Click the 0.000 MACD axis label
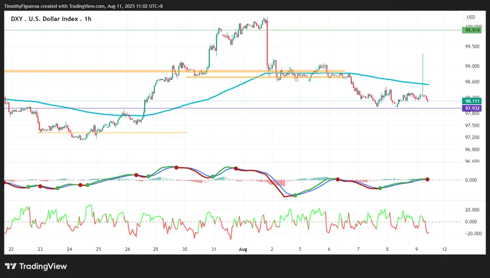Image resolution: width=490 pixels, height=278 pixels. point(471,180)
